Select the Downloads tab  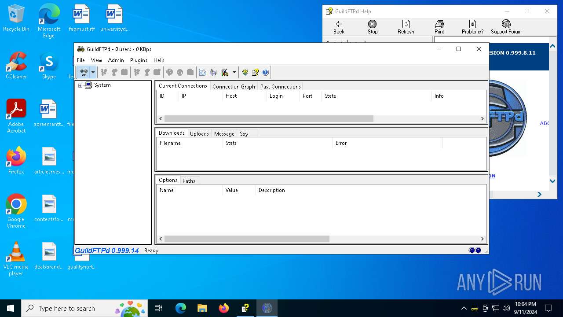coord(172,133)
